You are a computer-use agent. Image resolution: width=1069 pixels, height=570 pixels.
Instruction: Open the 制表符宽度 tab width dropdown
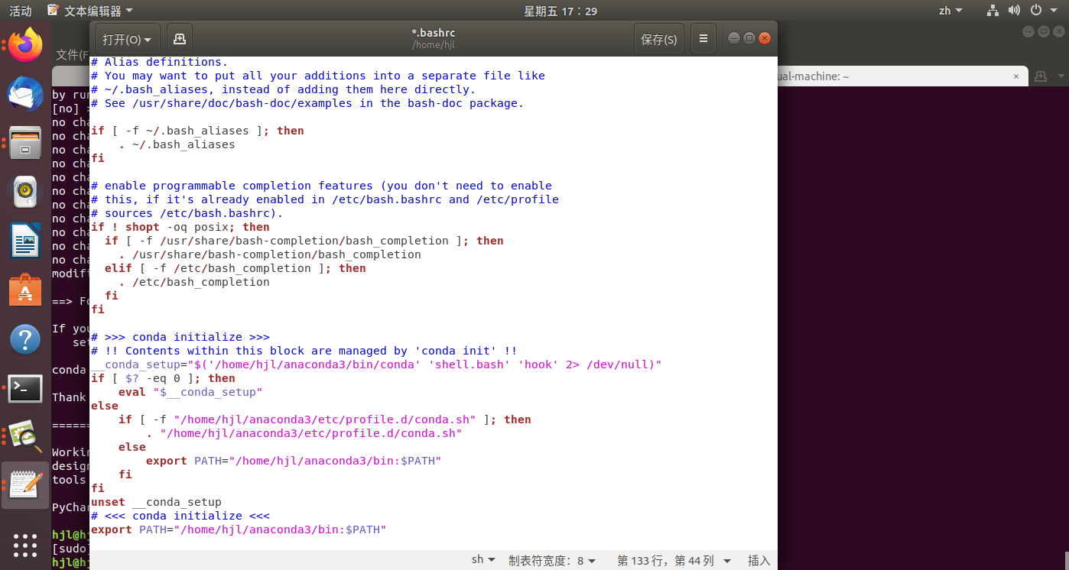click(553, 559)
